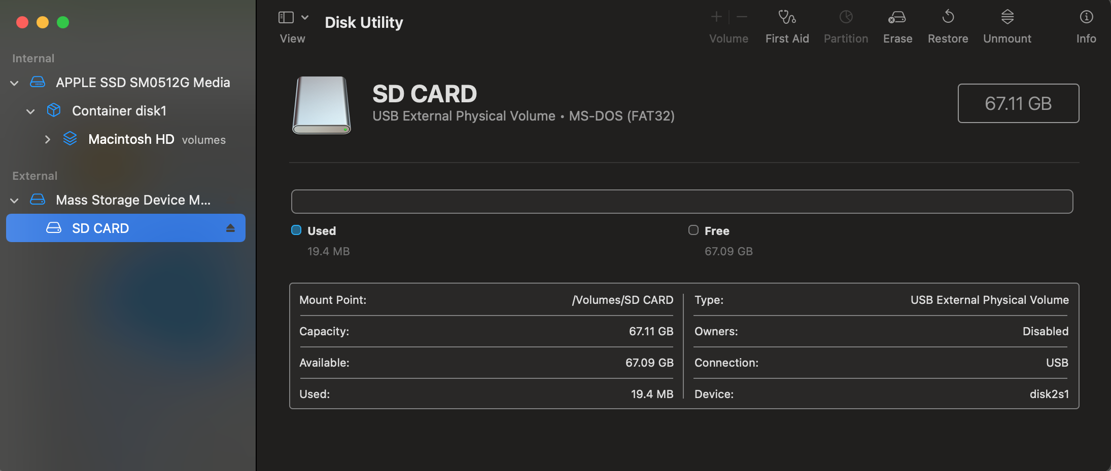
Task: Click the 19.4 MB value under Used legend
Action: [329, 251]
